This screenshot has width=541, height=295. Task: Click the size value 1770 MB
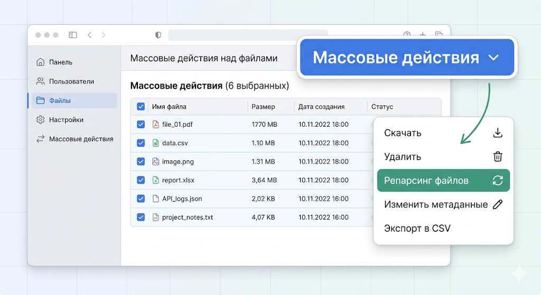264,125
